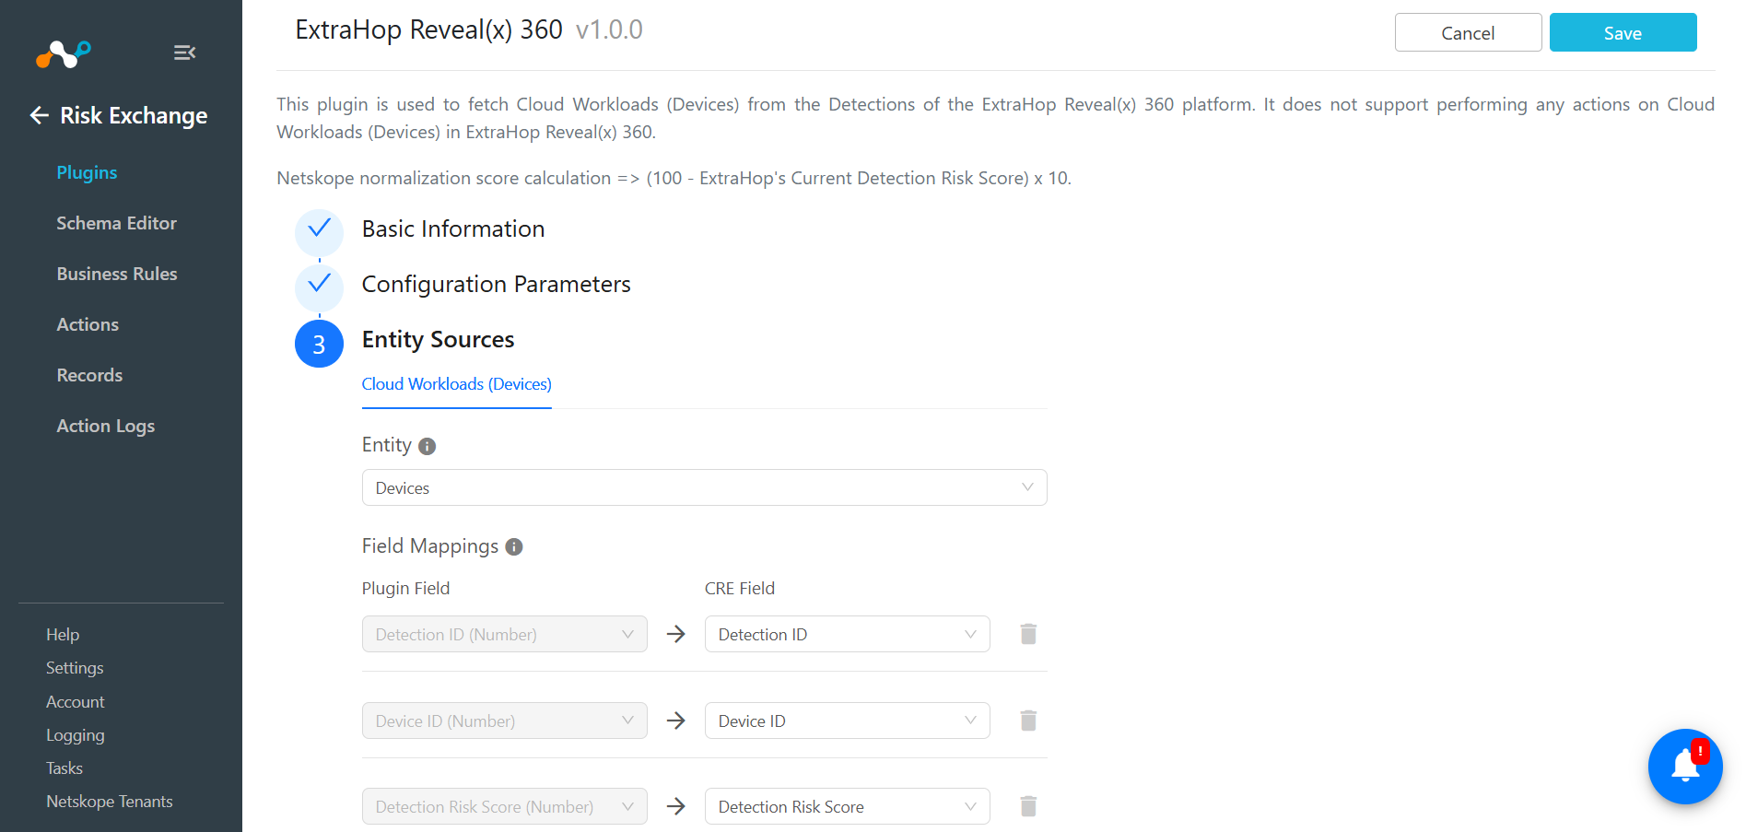Click the Configuration Parameters step checkmark
This screenshot has height=832, width=1746.
coord(319,287)
